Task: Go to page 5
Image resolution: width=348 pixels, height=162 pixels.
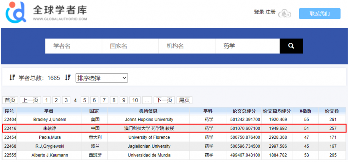Action: (85, 100)
